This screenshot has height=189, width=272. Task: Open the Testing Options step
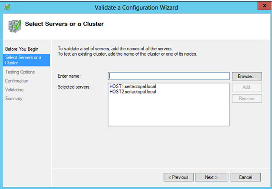20,72
